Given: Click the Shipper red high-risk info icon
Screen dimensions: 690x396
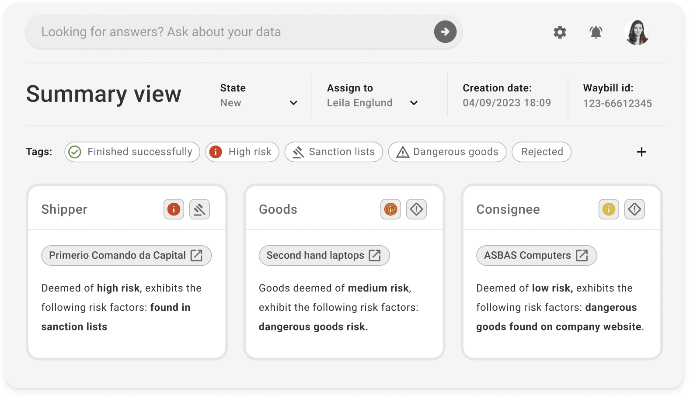Looking at the screenshot, I should (174, 209).
